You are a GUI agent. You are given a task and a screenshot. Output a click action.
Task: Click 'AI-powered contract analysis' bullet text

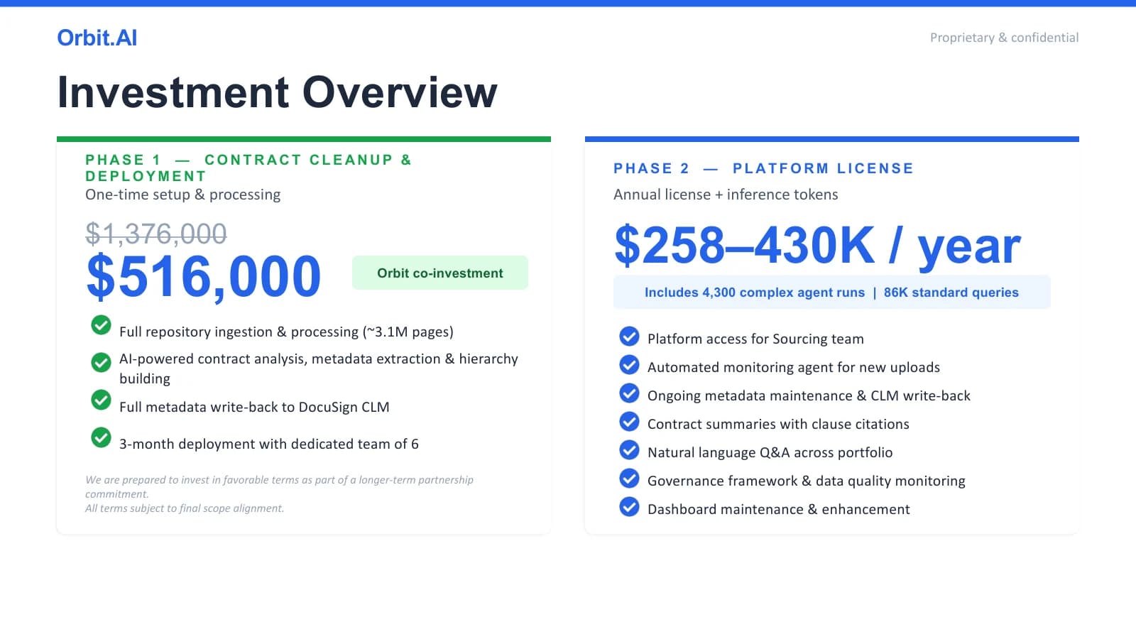click(319, 368)
